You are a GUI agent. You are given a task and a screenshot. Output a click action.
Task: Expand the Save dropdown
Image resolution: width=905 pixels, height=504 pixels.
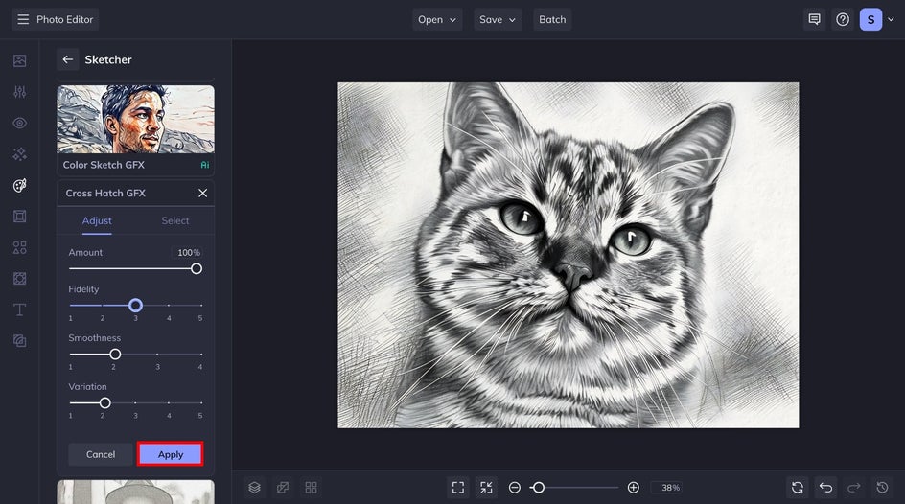pos(498,19)
